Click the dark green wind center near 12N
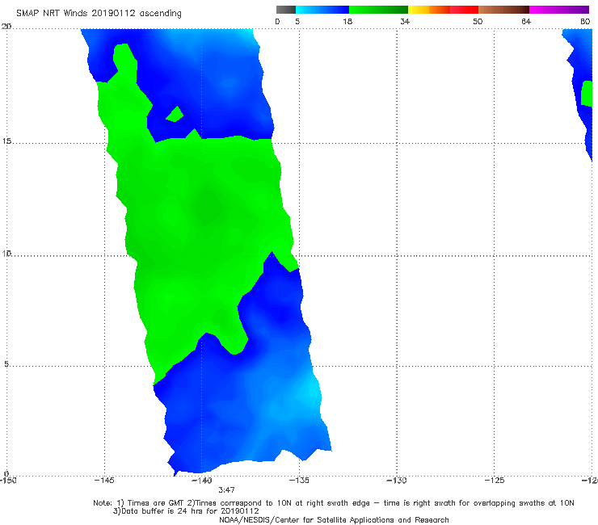 [208, 206]
